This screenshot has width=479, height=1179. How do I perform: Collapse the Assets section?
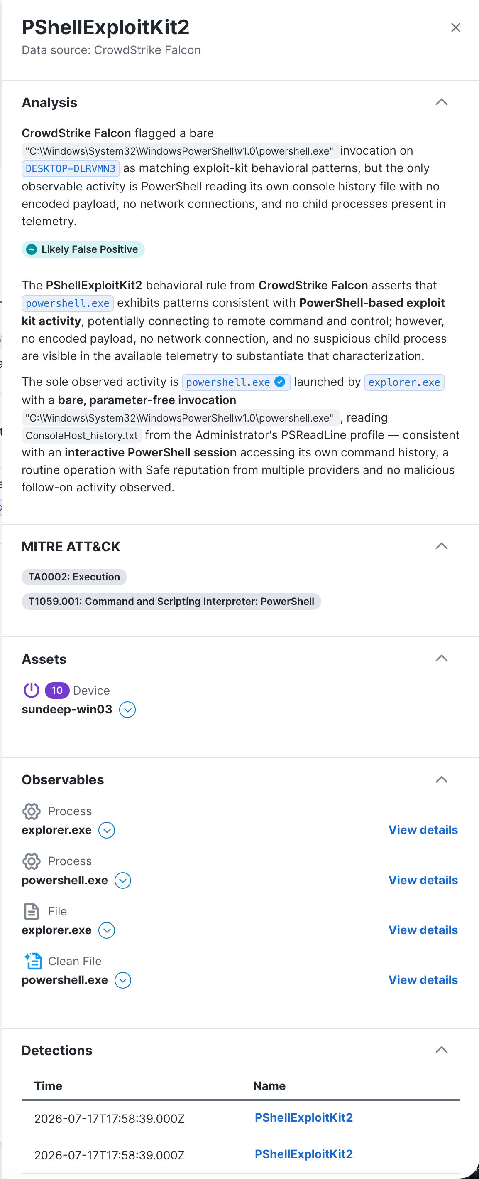(441, 659)
